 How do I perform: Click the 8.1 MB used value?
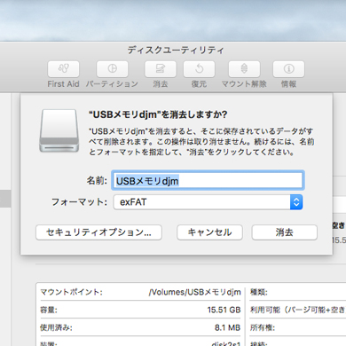[227, 327]
